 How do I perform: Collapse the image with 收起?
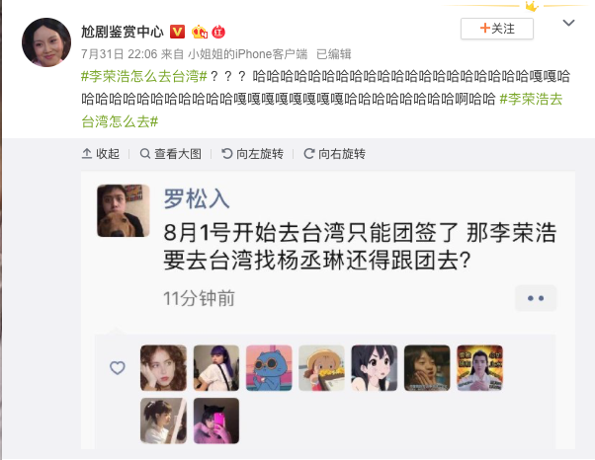101,154
